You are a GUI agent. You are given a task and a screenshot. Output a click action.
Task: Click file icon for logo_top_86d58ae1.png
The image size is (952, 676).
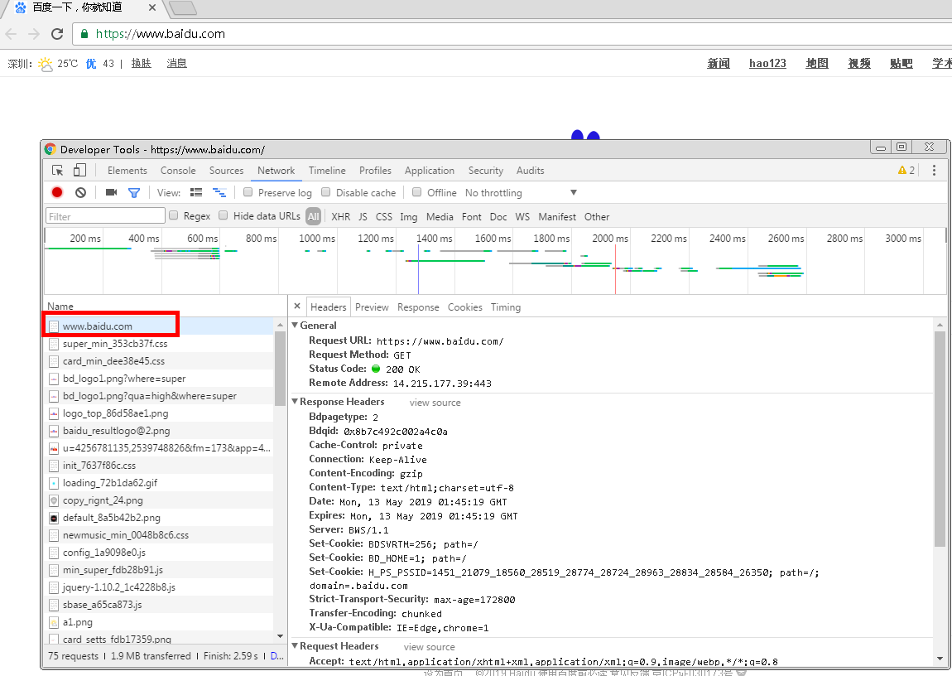[x=54, y=413]
